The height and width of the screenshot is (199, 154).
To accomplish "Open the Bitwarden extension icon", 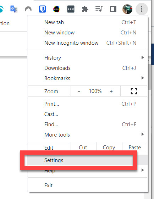I will (x=42, y=9).
